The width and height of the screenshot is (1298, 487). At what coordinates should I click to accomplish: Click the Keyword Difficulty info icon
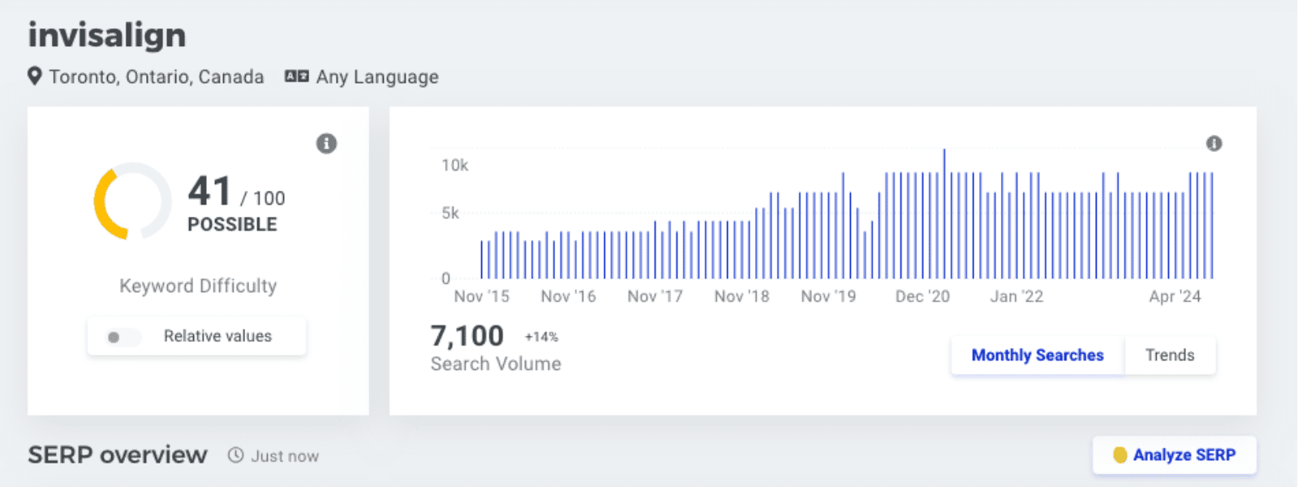[x=326, y=144]
